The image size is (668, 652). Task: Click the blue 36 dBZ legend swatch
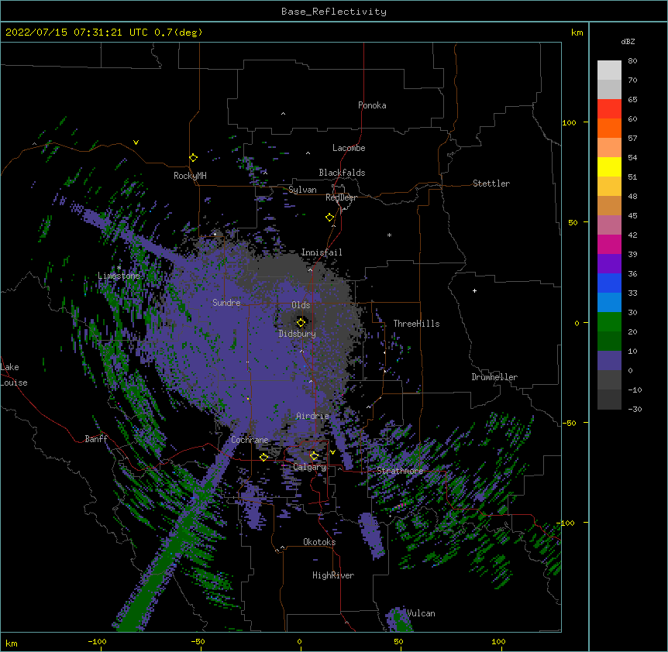[609, 283]
